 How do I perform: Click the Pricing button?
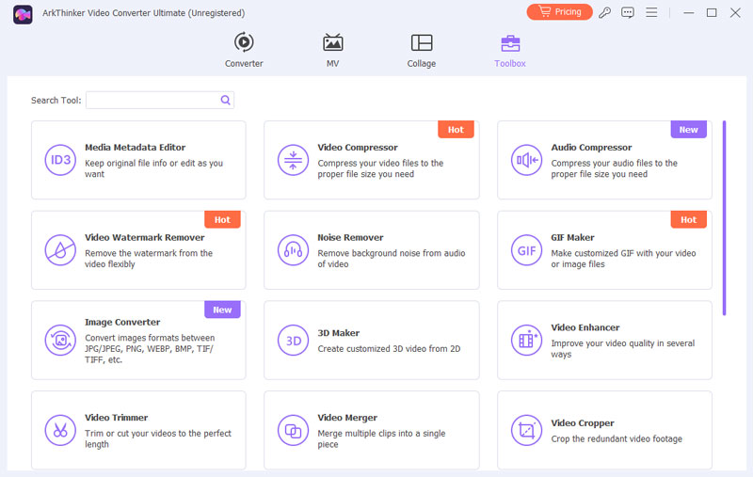[559, 12]
